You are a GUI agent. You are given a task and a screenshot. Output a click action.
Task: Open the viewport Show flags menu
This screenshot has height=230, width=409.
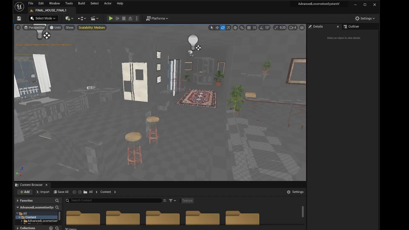[x=70, y=27]
